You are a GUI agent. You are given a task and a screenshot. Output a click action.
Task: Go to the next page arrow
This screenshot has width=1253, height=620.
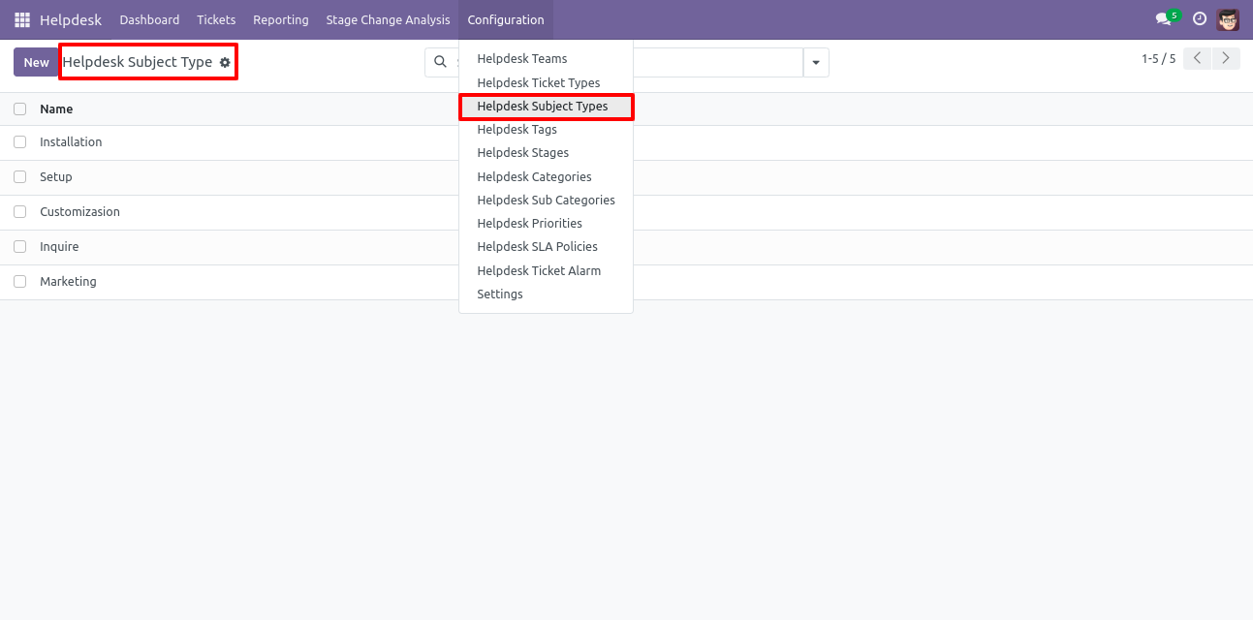pyautogui.click(x=1226, y=58)
